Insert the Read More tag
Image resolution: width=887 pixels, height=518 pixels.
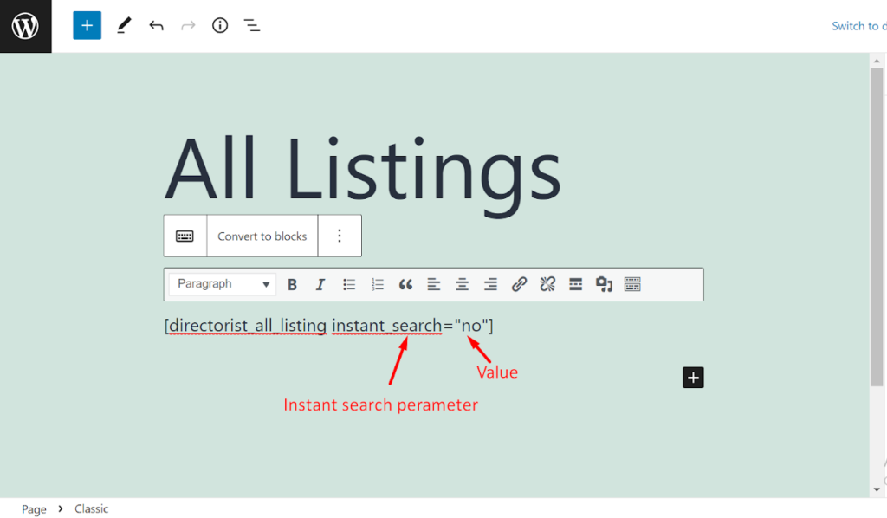(575, 284)
